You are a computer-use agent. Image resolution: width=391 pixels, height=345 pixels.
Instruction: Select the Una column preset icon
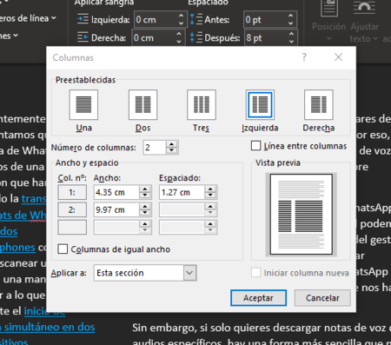pos(83,104)
